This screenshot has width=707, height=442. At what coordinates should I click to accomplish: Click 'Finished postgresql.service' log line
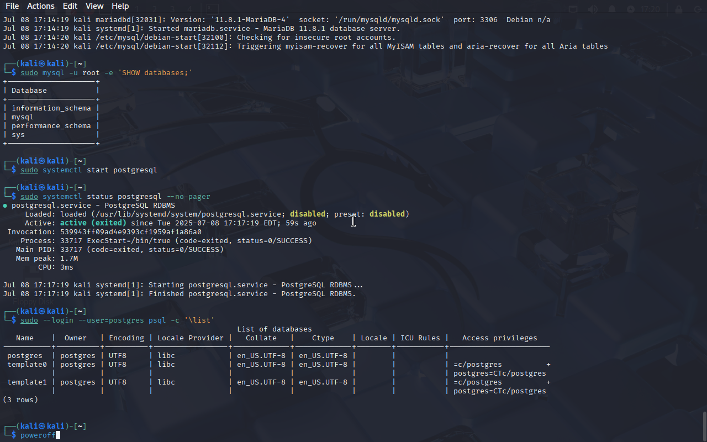(180, 294)
